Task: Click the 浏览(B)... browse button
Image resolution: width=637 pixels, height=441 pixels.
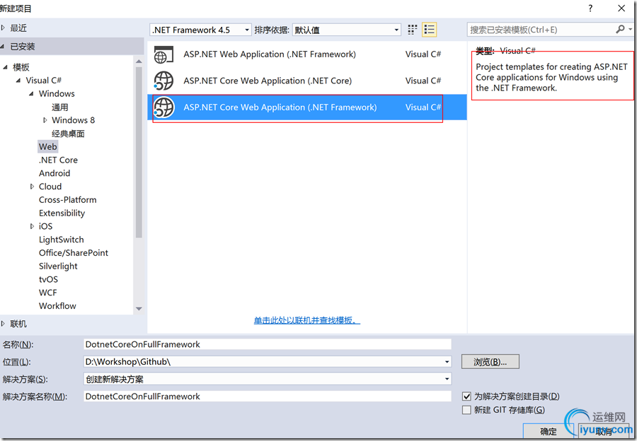Action: click(490, 361)
